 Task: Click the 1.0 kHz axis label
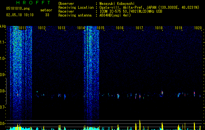click(3, 58)
